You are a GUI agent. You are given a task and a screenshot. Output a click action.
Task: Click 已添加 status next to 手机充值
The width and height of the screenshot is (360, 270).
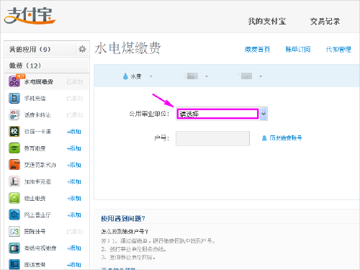(x=75, y=99)
